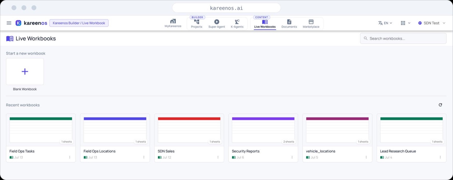Click the kareenos.ai address bar

pyautogui.click(x=226, y=8)
